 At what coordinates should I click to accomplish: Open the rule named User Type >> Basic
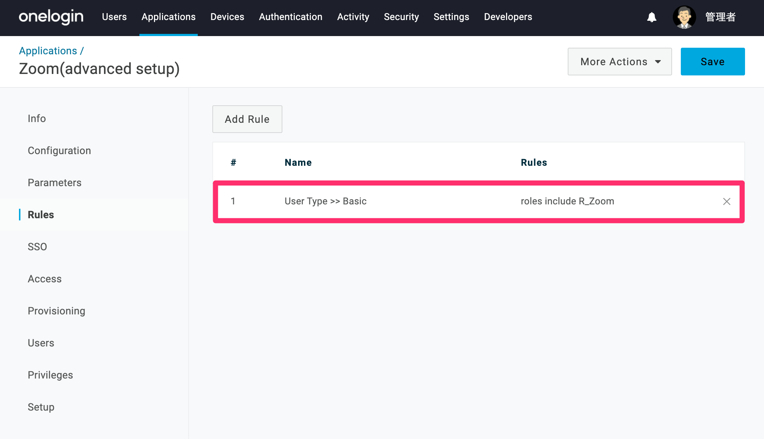pos(325,201)
